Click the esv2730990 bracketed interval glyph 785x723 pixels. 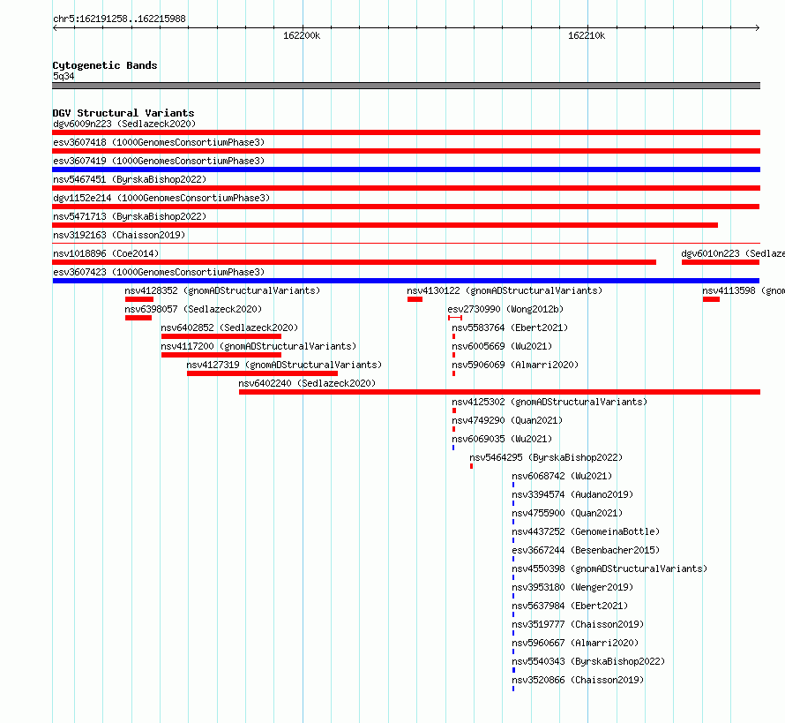(455, 318)
